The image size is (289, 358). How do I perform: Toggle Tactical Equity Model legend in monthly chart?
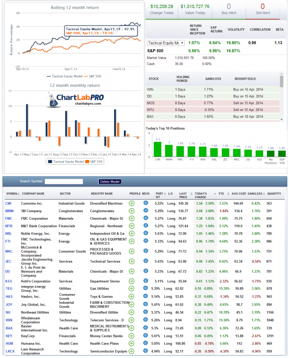(x=65, y=162)
